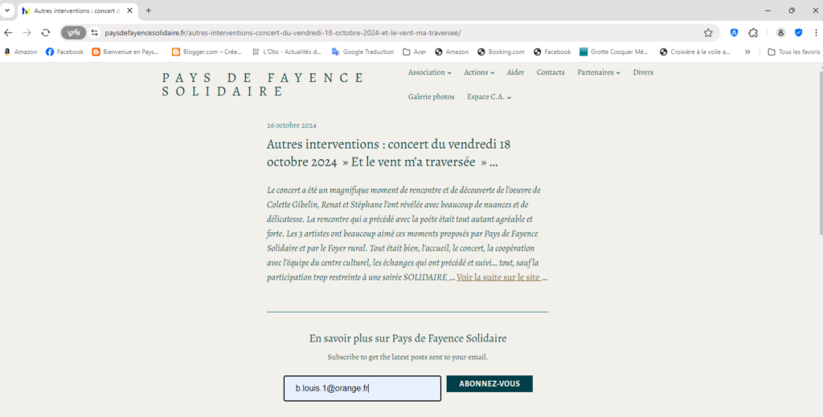823x417 pixels.
Task: Expand the Actions dropdown menu
Action: click(480, 72)
